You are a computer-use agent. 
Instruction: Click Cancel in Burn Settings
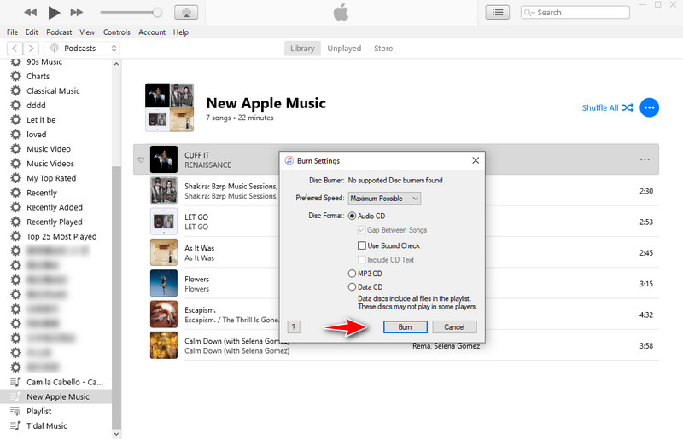(x=454, y=327)
